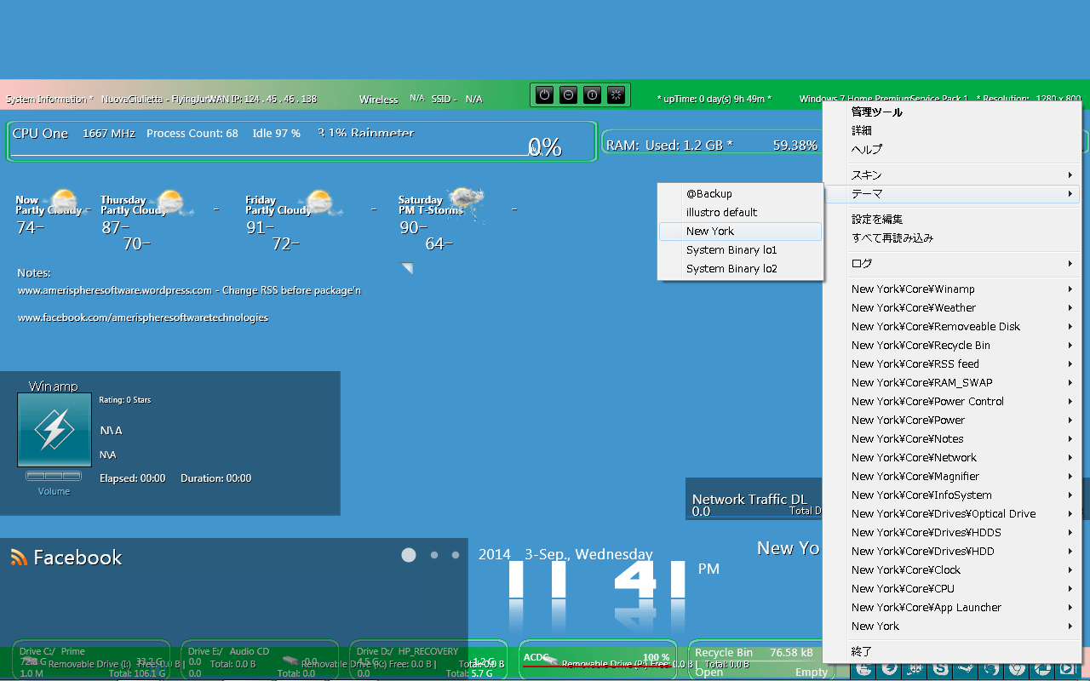
Task: Click the power shutdown icon button
Action: click(x=545, y=95)
